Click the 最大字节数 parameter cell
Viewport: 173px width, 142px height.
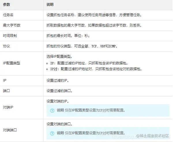(x=22, y=25)
